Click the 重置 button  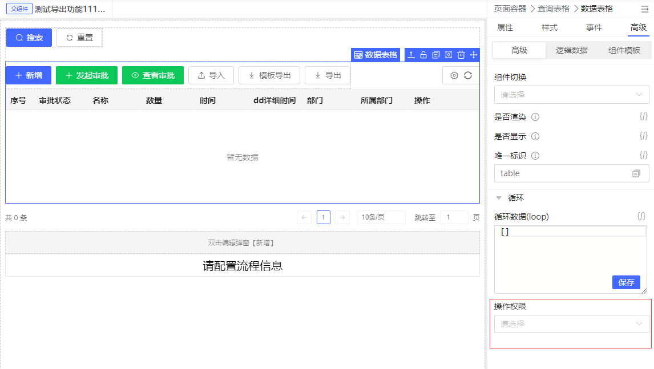click(79, 38)
